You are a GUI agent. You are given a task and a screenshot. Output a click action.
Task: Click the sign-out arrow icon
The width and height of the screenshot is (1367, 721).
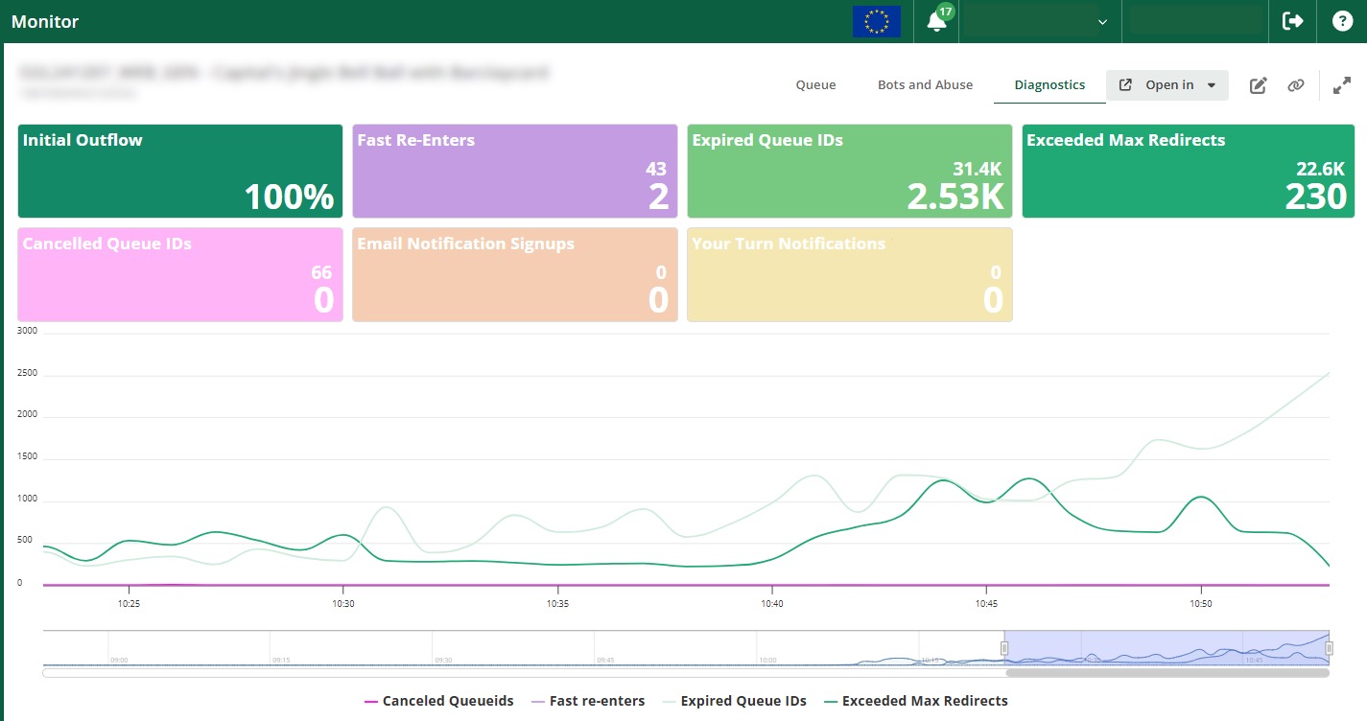click(1292, 21)
